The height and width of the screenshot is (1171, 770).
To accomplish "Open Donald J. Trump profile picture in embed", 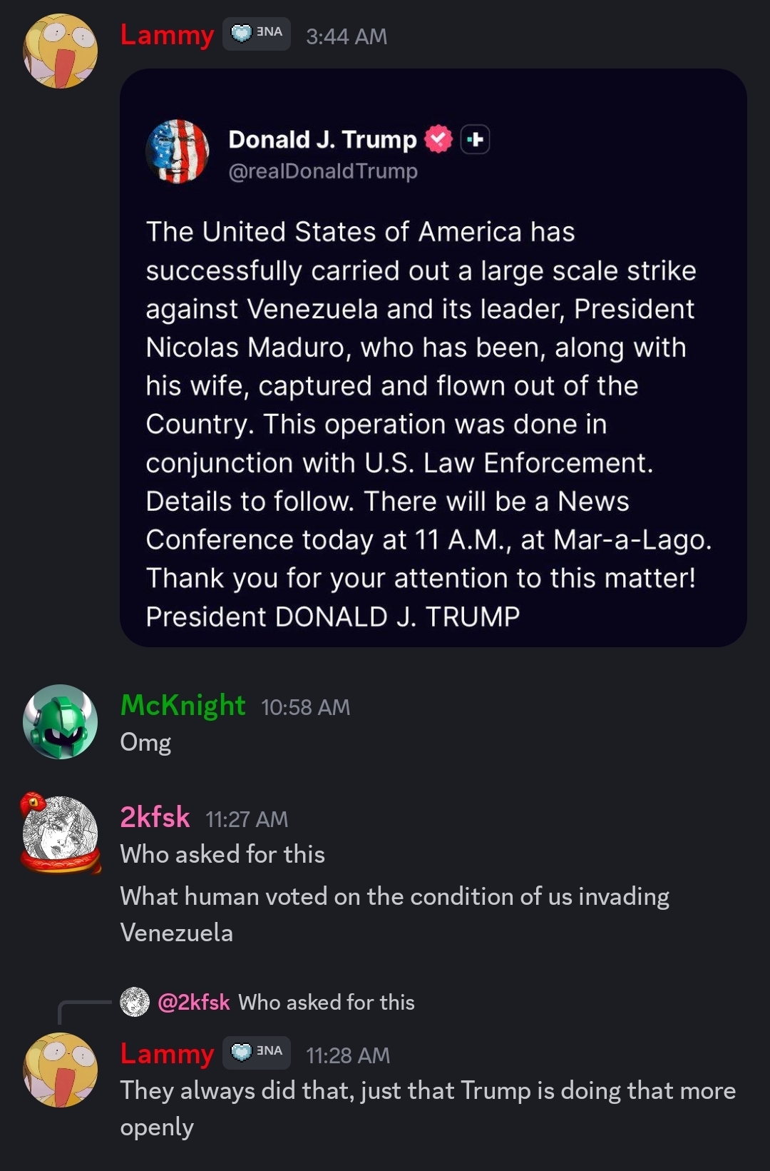I will pos(178,151).
